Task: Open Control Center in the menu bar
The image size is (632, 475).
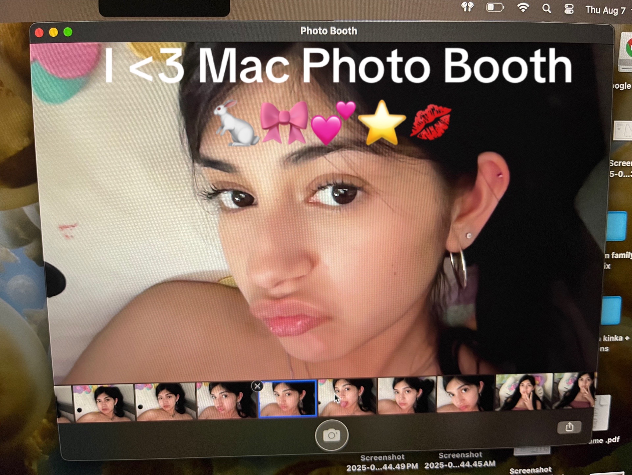Action: [569, 9]
